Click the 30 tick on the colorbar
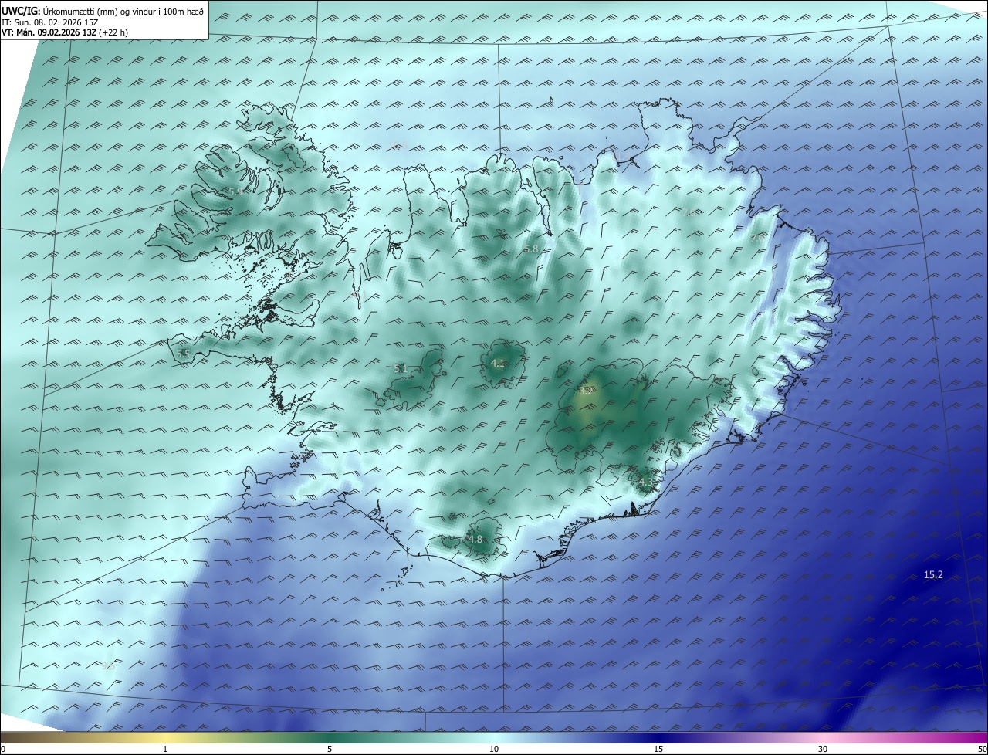 823,749
